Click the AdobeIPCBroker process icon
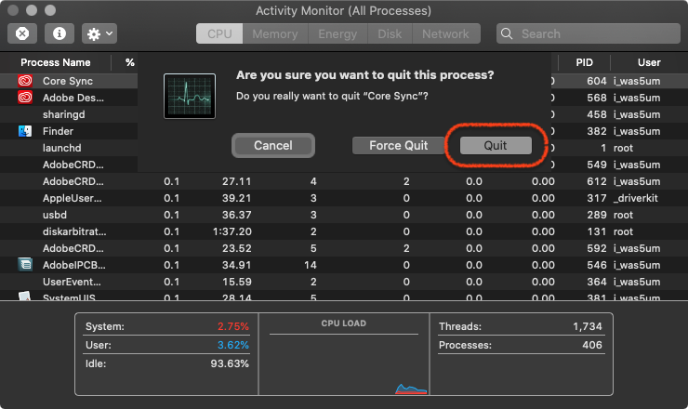The image size is (688, 409). (x=25, y=265)
